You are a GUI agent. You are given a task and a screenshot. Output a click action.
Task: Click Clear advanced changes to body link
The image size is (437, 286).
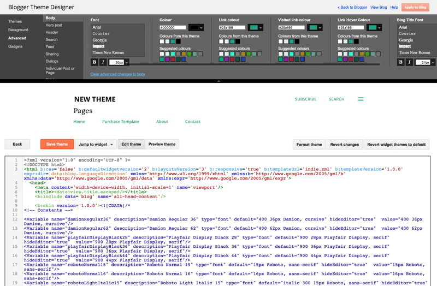[117, 74]
